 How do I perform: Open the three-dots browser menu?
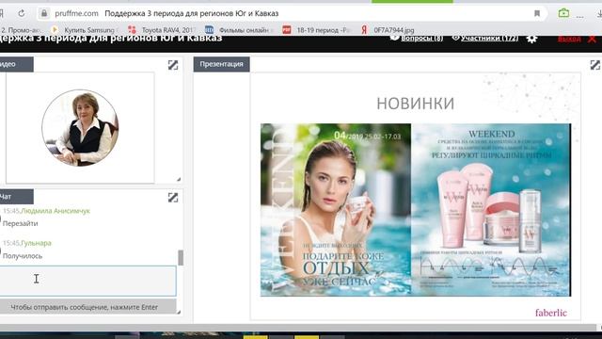point(580,17)
